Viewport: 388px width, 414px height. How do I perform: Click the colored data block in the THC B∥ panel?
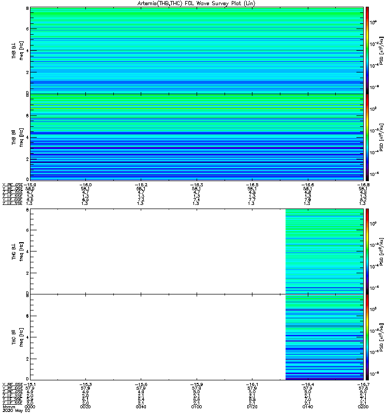pos(324,337)
